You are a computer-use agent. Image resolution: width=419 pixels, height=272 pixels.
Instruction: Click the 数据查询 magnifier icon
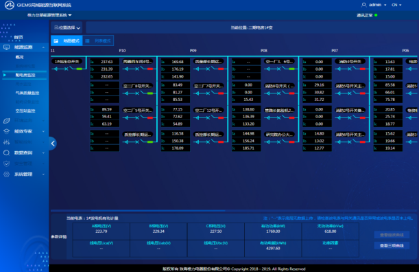point(6,152)
